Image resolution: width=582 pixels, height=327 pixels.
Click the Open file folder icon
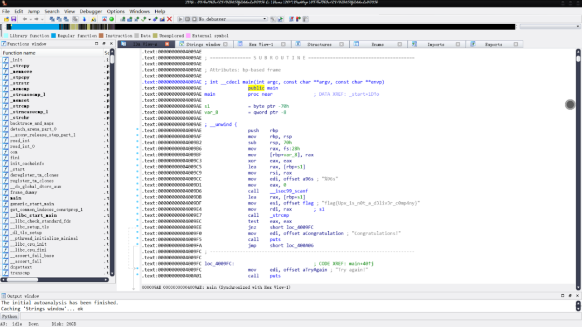(x=6, y=19)
